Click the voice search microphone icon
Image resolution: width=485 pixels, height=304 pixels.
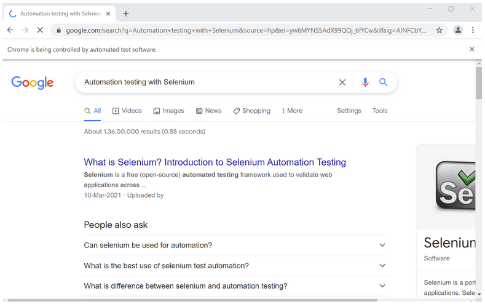365,82
